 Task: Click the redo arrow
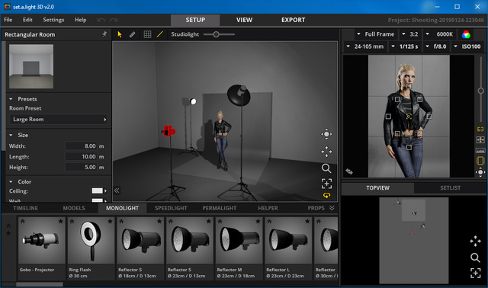[x=114, y=20]
